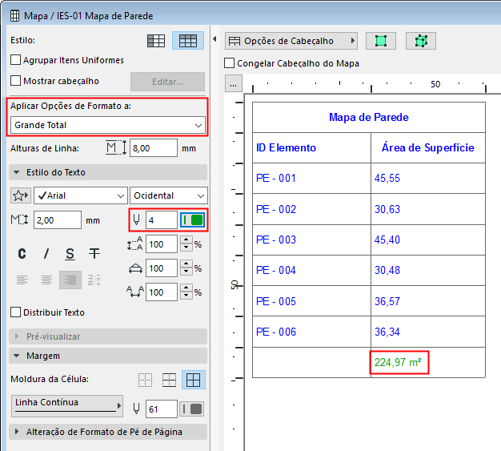Click the text pen number field 4
Image resolution: width=501 pixels, height=451 pixels.
[162, 220]
